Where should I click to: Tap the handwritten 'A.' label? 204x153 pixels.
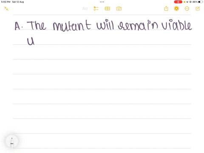pyautogui.click(x=19, y=26)
